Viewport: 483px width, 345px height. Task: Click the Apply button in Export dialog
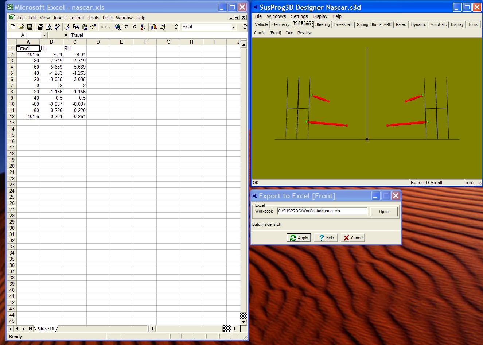tap(299, 238)
